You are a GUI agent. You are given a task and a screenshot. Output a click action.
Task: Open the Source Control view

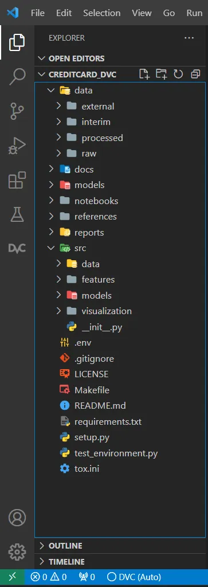[17, 111]
